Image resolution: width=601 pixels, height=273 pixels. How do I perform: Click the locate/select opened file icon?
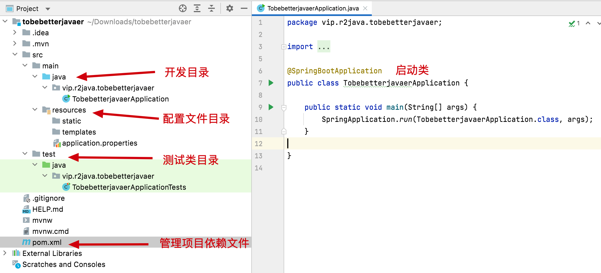point(182,9)
